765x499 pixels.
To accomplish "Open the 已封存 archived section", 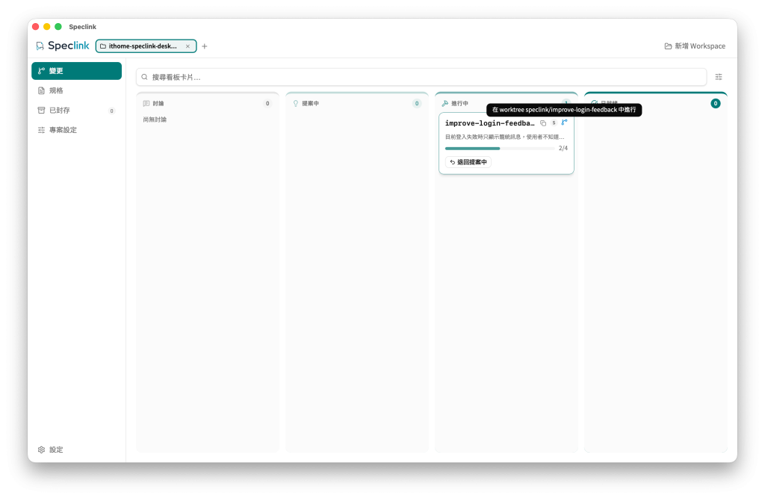I will tap(77, 111).
